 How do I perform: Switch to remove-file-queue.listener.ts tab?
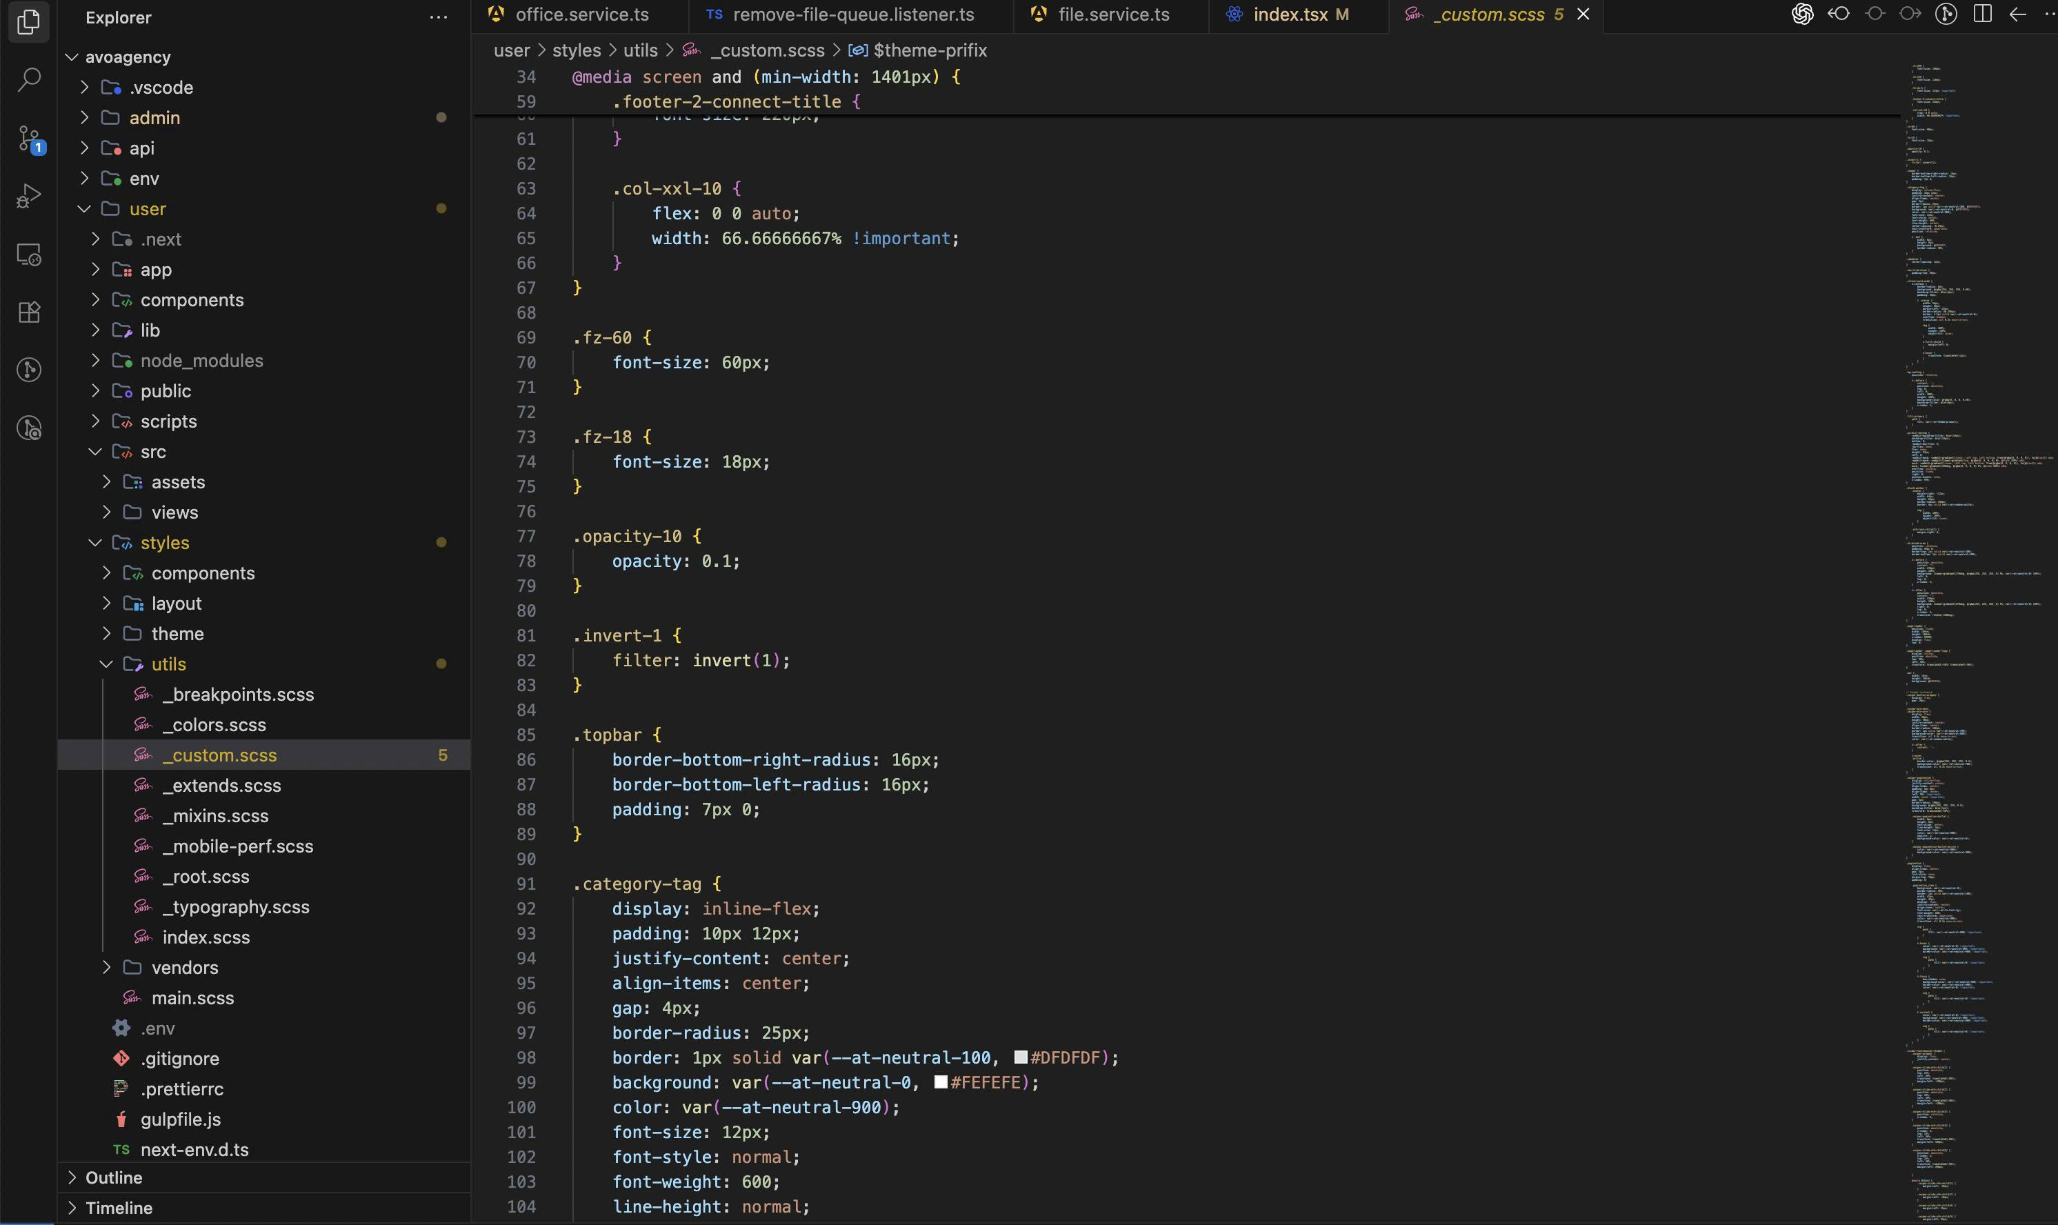tap(851, 15)
